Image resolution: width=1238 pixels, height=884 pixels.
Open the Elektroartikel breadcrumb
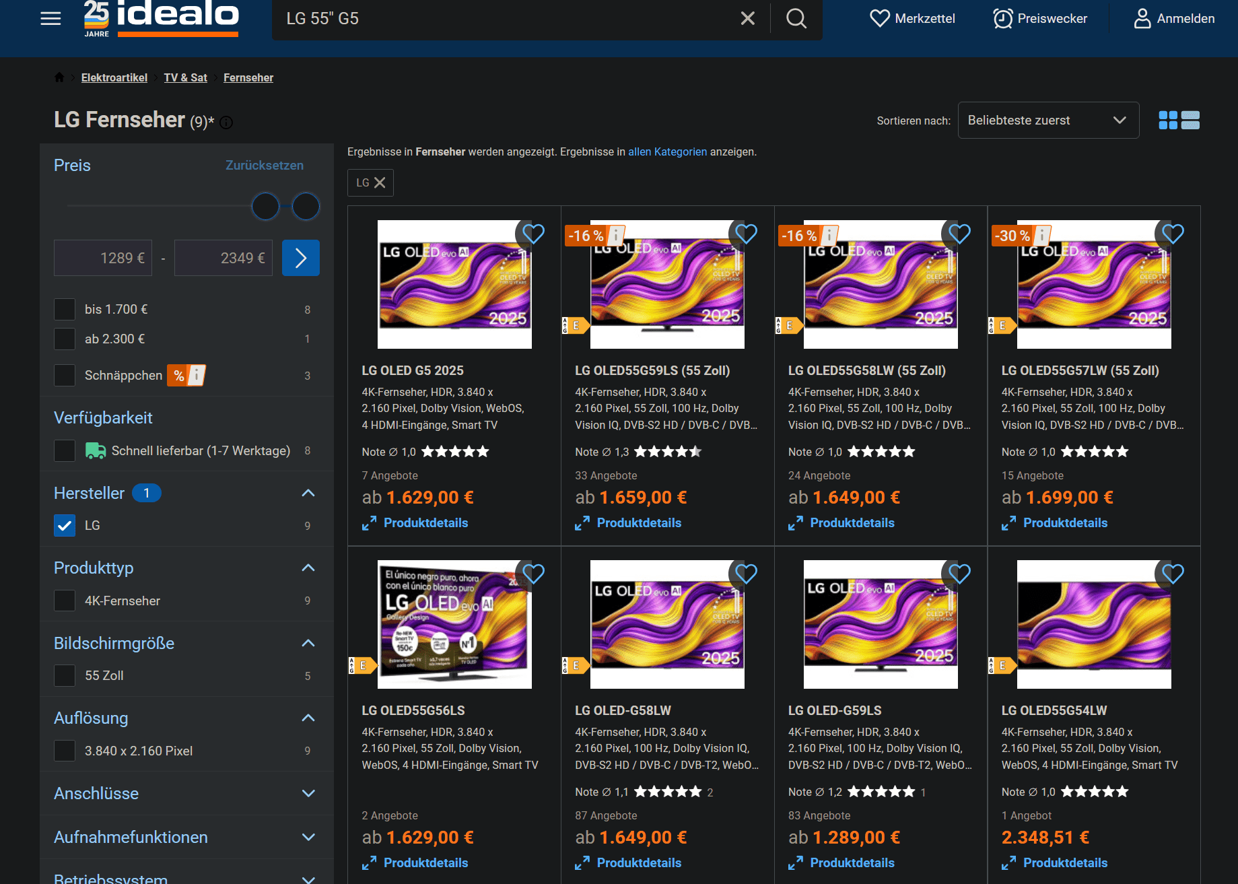click(114, 77)
